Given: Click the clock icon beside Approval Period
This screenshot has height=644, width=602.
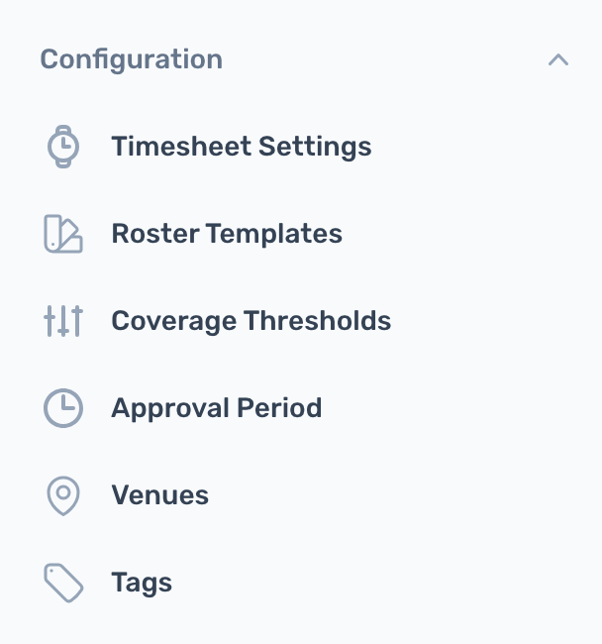Looking at the screenshot, I should (x=63, y=408).
